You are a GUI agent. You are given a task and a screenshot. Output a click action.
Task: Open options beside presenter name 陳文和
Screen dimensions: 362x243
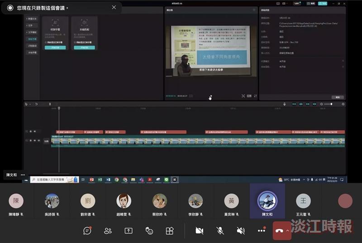click(x=23, y=175)
